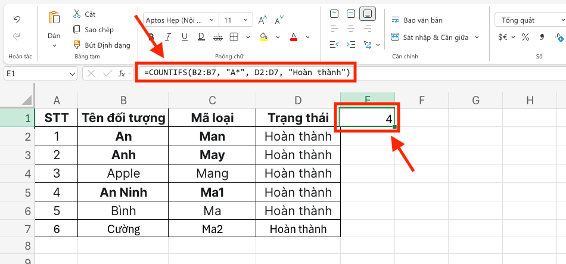
Task: Select the cell containing 'Bình'
Action: tap(123, 210)
